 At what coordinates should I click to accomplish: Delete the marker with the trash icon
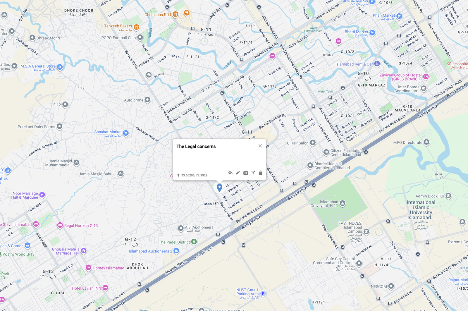(261, 173)
